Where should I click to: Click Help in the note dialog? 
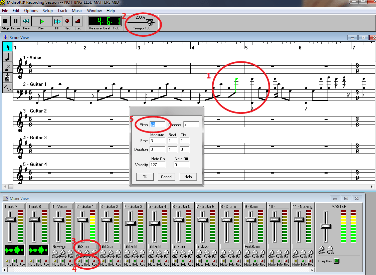(188, 177)
